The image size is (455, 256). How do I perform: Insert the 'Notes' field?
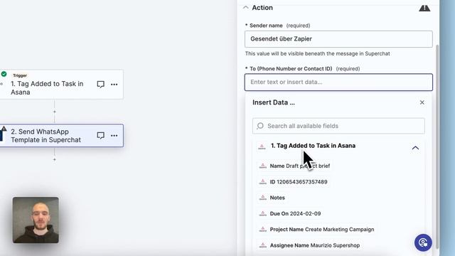(272, 198)
